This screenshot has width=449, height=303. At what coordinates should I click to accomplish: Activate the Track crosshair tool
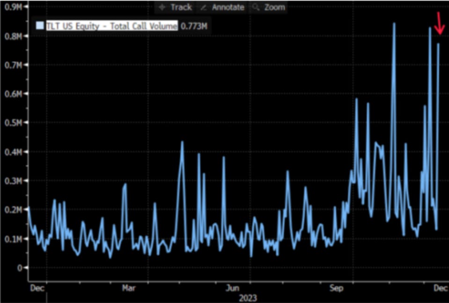175,7
